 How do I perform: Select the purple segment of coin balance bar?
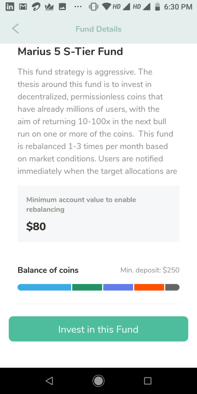(118, 287)
